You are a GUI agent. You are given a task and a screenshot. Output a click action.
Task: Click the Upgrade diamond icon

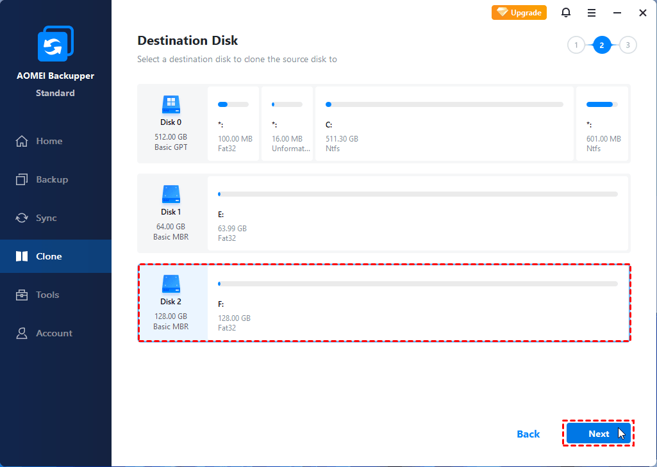502,12
